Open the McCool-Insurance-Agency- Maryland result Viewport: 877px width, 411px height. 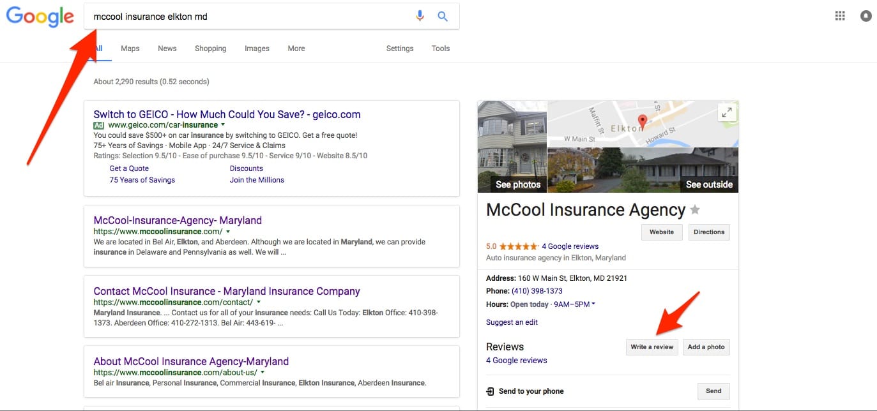(x=178, y=220)
